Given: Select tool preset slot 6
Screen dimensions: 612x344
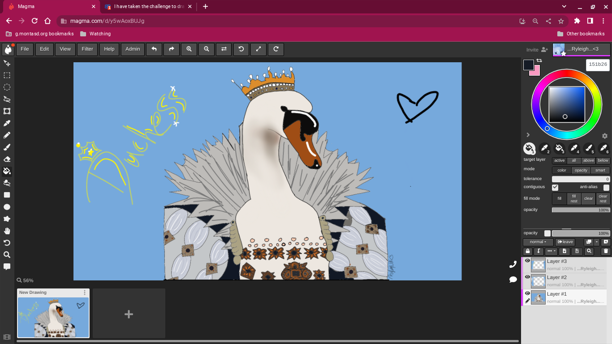Looking at the screenshot, I should pyautogui.click(x=604, y=148).
